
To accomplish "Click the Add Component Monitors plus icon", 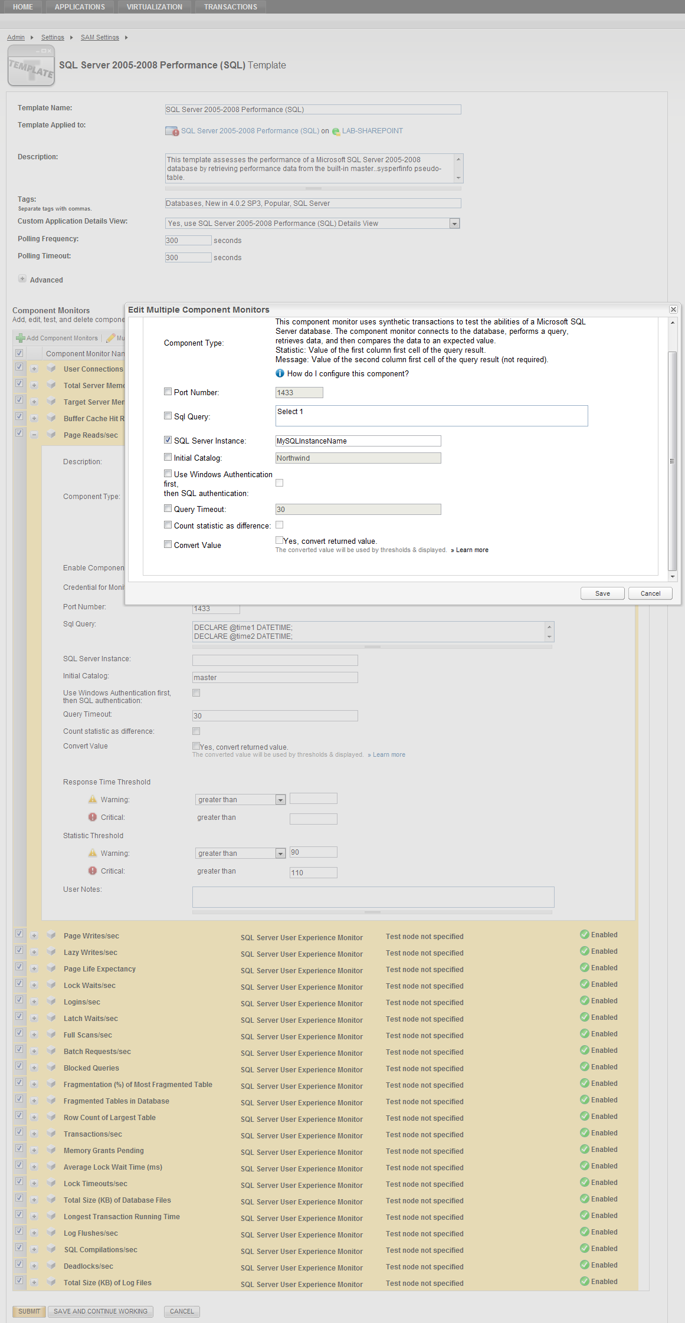I will point(20,338).
